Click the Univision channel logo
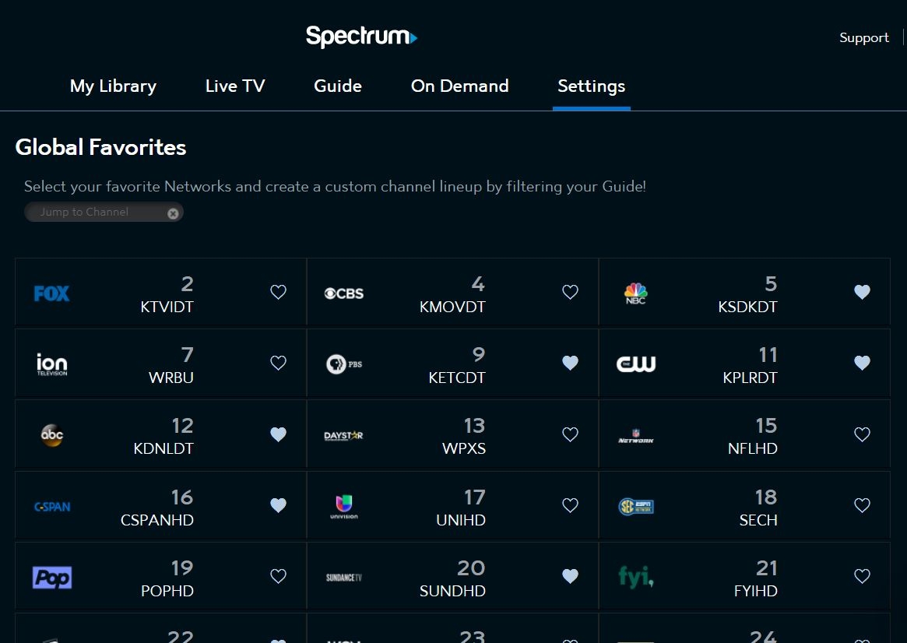Screen dimensions: 907x643 click(x=343, y=506)
